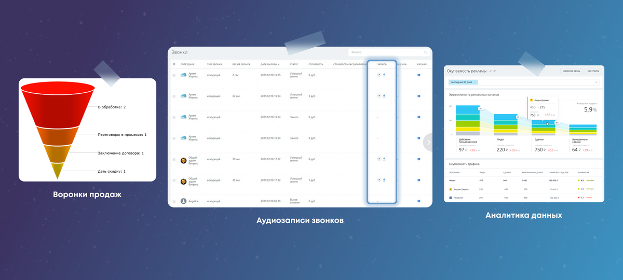The width and height of the screenshot is (623, 280).
Task: Click the link icon near Окупаемость рекламы
Action: (x=495, y=71)
